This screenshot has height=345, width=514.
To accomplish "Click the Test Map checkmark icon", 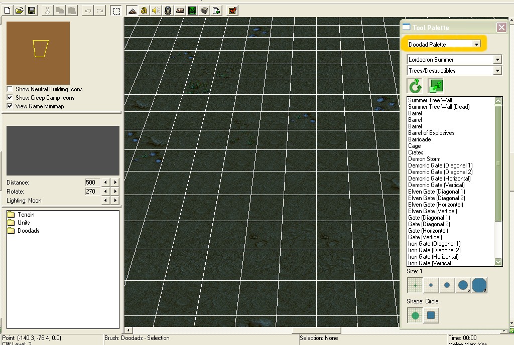I will (x=232, y=11).
